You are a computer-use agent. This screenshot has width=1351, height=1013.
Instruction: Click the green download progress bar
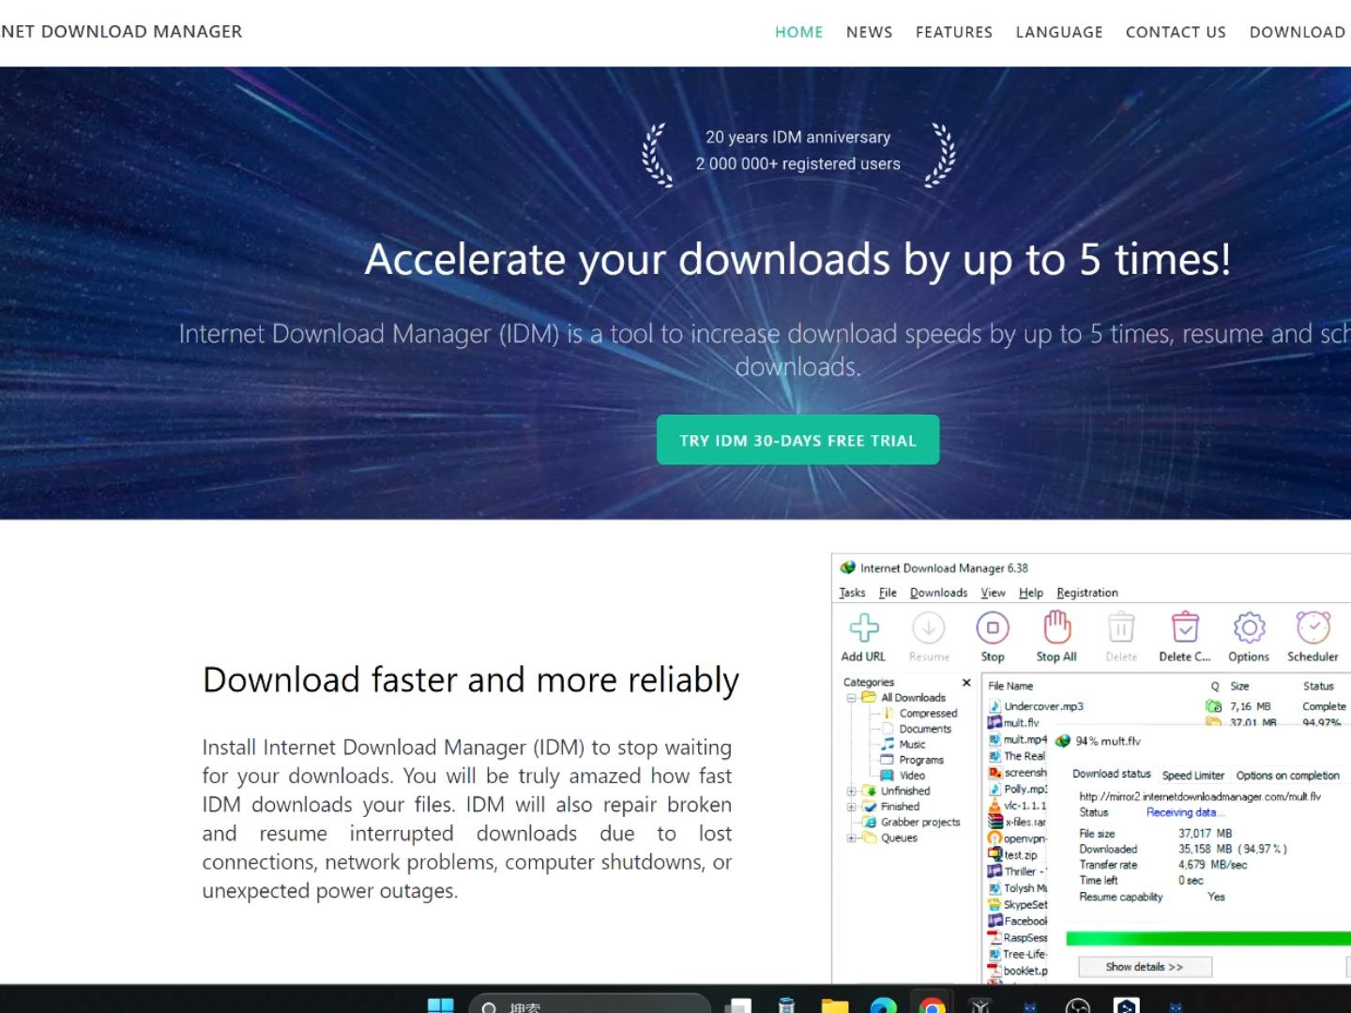(1208, 939)
